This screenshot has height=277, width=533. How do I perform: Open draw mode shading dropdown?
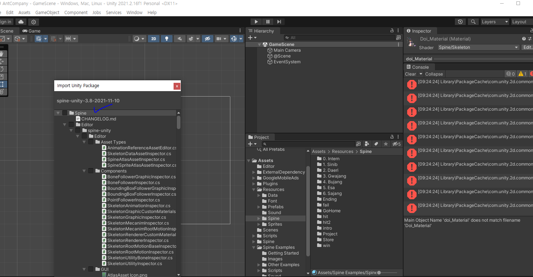pyautogui.click(x=139, y=39)
